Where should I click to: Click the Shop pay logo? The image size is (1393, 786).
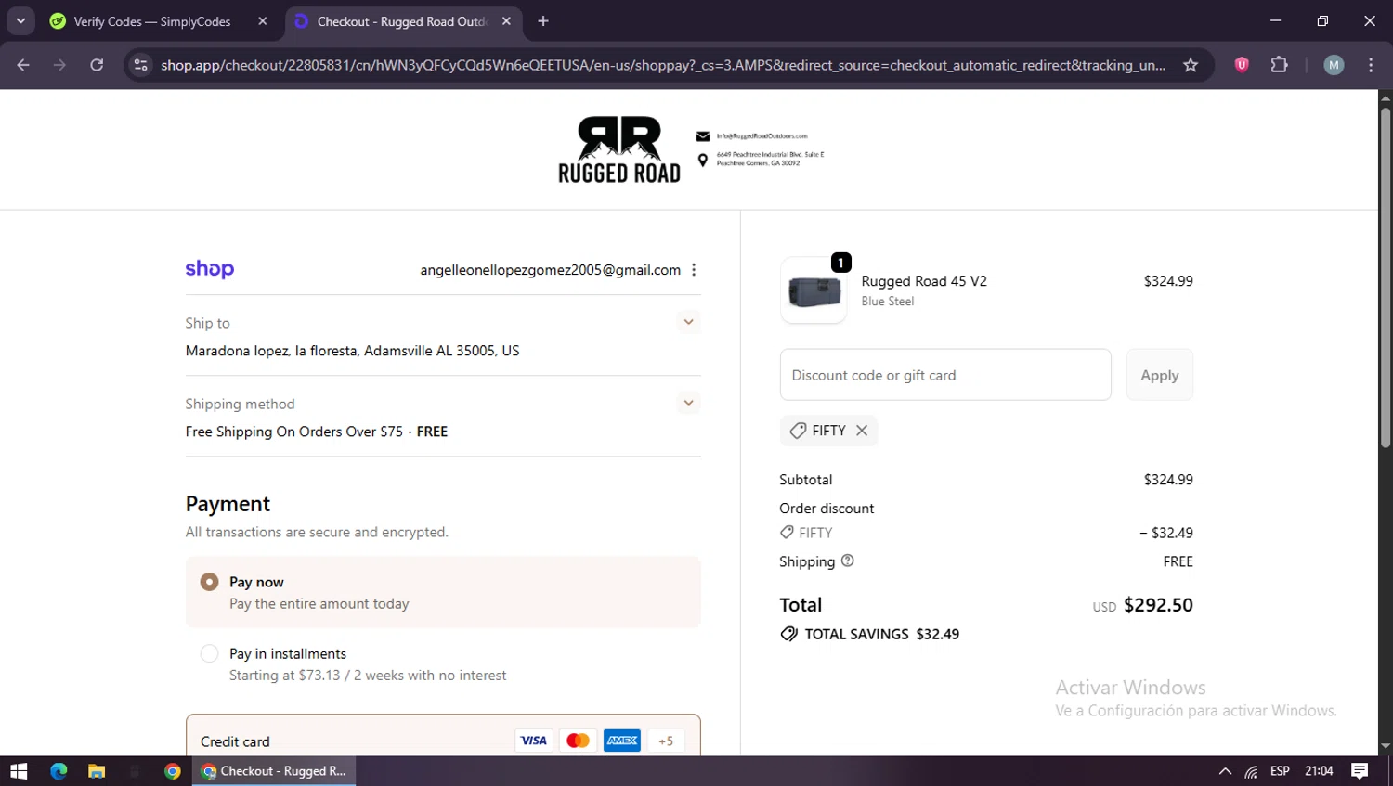pyautogui.click(x=210, y=269)
